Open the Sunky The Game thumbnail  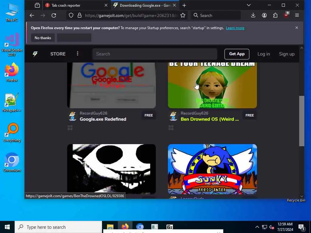click(x=212, y=169)
